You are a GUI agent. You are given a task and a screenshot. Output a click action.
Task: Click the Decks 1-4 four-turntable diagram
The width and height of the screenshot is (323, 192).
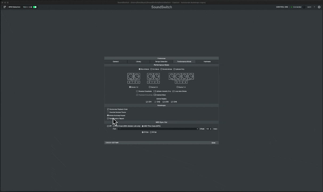(181, 78)
